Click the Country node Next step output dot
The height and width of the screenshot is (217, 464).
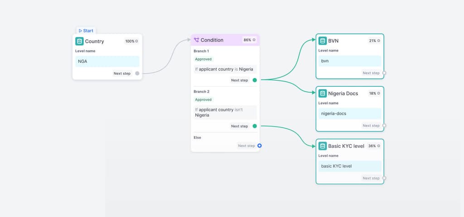137,73
